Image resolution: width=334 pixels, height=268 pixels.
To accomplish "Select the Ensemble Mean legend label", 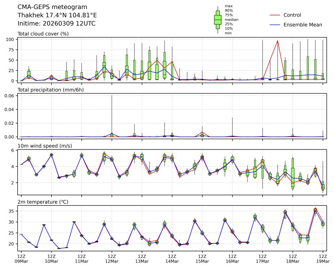I will [x=303, y=25].
